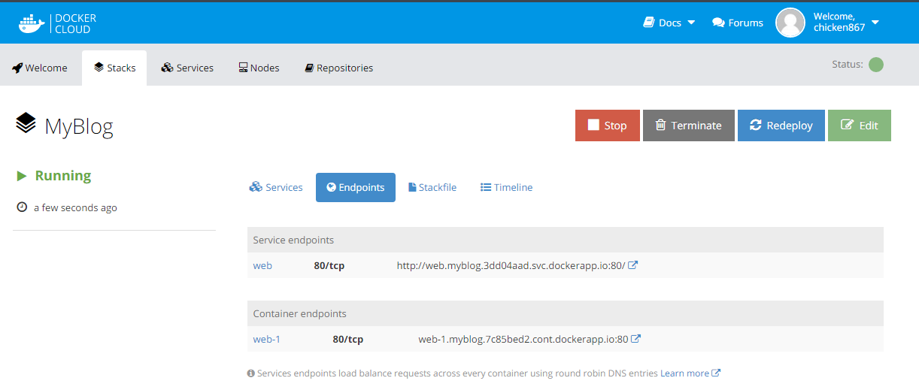Switch to the Services top navigation tab
This screenshot has height=384, width=919.
pyautogui.click(x=187, y=68)
